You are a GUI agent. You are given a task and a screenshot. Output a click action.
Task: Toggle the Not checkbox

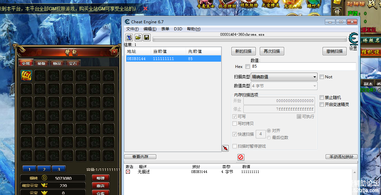(322, 77)
